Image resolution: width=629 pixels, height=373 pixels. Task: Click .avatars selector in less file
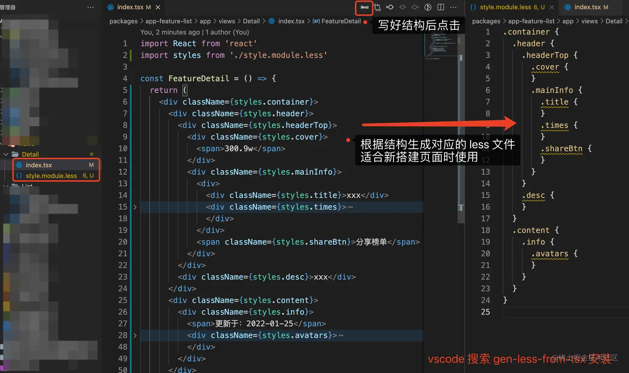pos(550,253)
